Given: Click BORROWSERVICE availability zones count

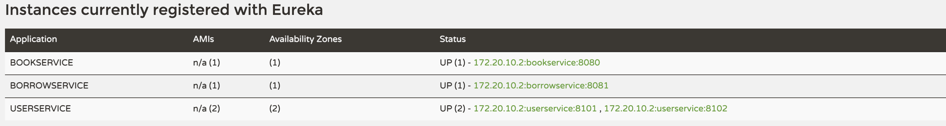Looking at the screenshot, I should (275, 86).
